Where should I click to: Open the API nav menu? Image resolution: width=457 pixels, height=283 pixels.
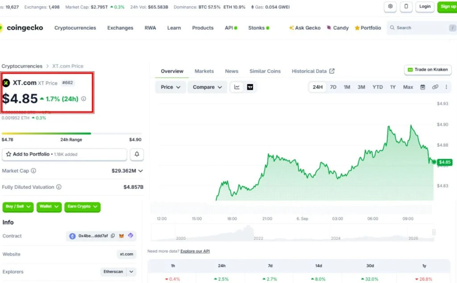click(x=231, y=28)
